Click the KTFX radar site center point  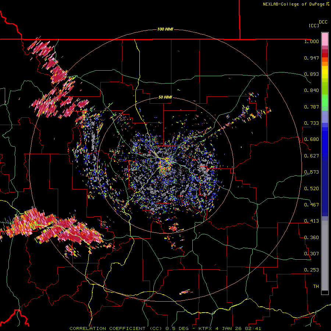[x=165, y=165]
